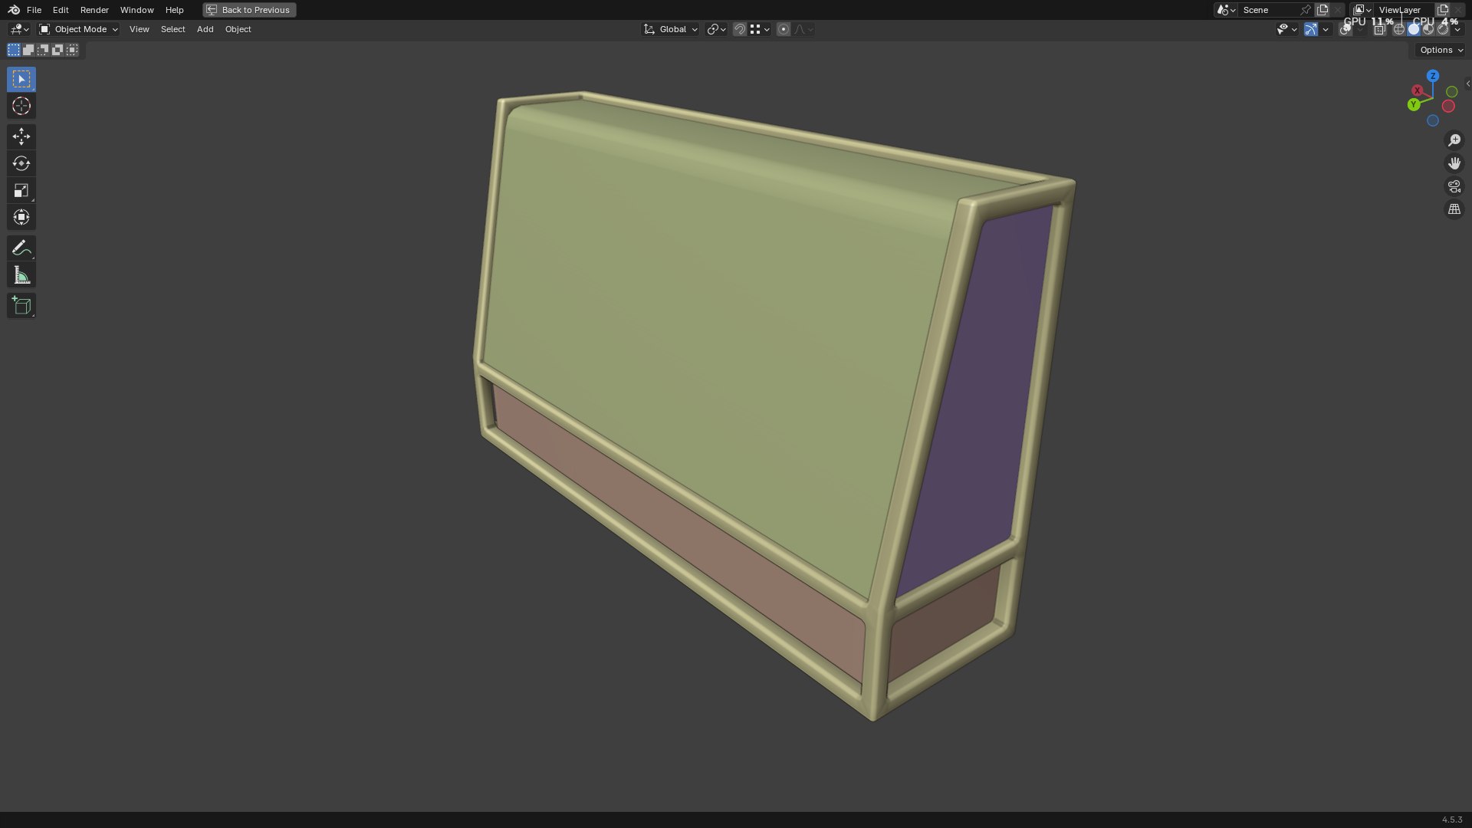Image resolution: width=1472 pixels, height=828 pixels.
Task: Set selection mode to Intersect
Action: point(72,50)
